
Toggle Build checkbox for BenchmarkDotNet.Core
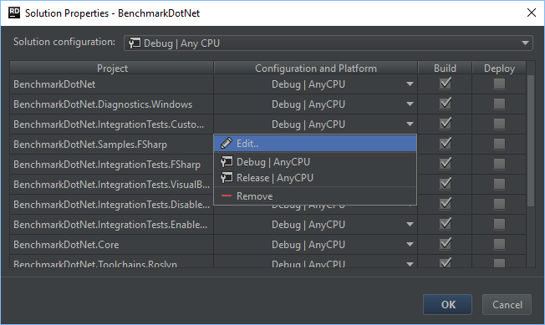pos(446,244)
